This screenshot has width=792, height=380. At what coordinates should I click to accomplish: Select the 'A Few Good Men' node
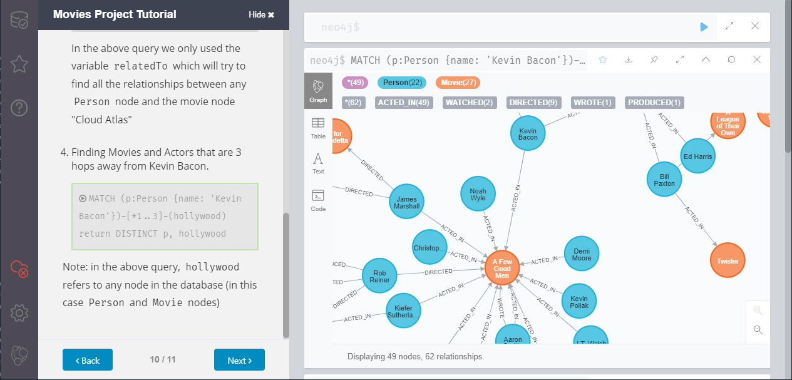coord(502,268)
